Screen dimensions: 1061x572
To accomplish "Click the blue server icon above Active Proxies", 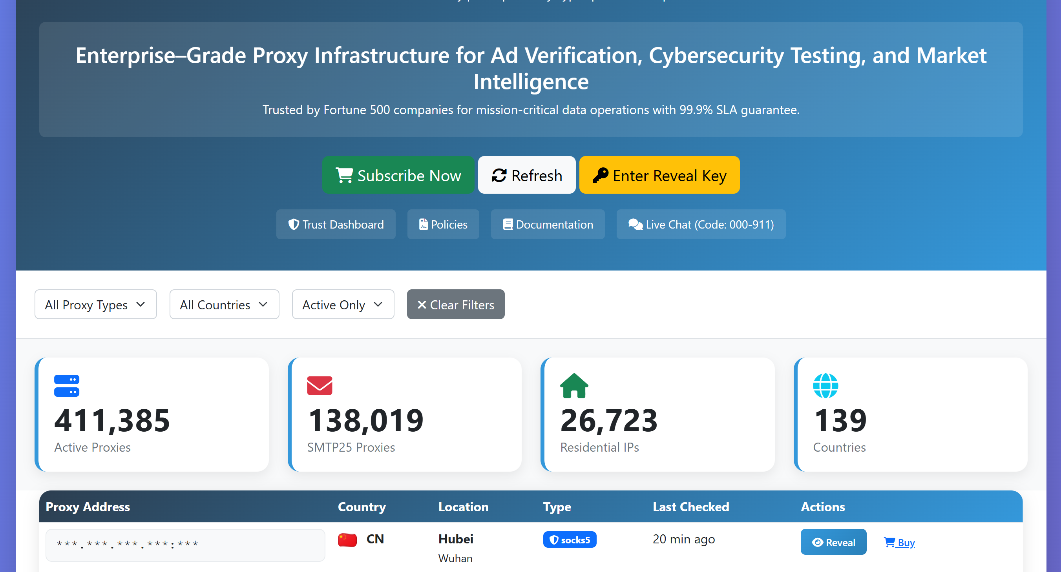I will [66, 386].
